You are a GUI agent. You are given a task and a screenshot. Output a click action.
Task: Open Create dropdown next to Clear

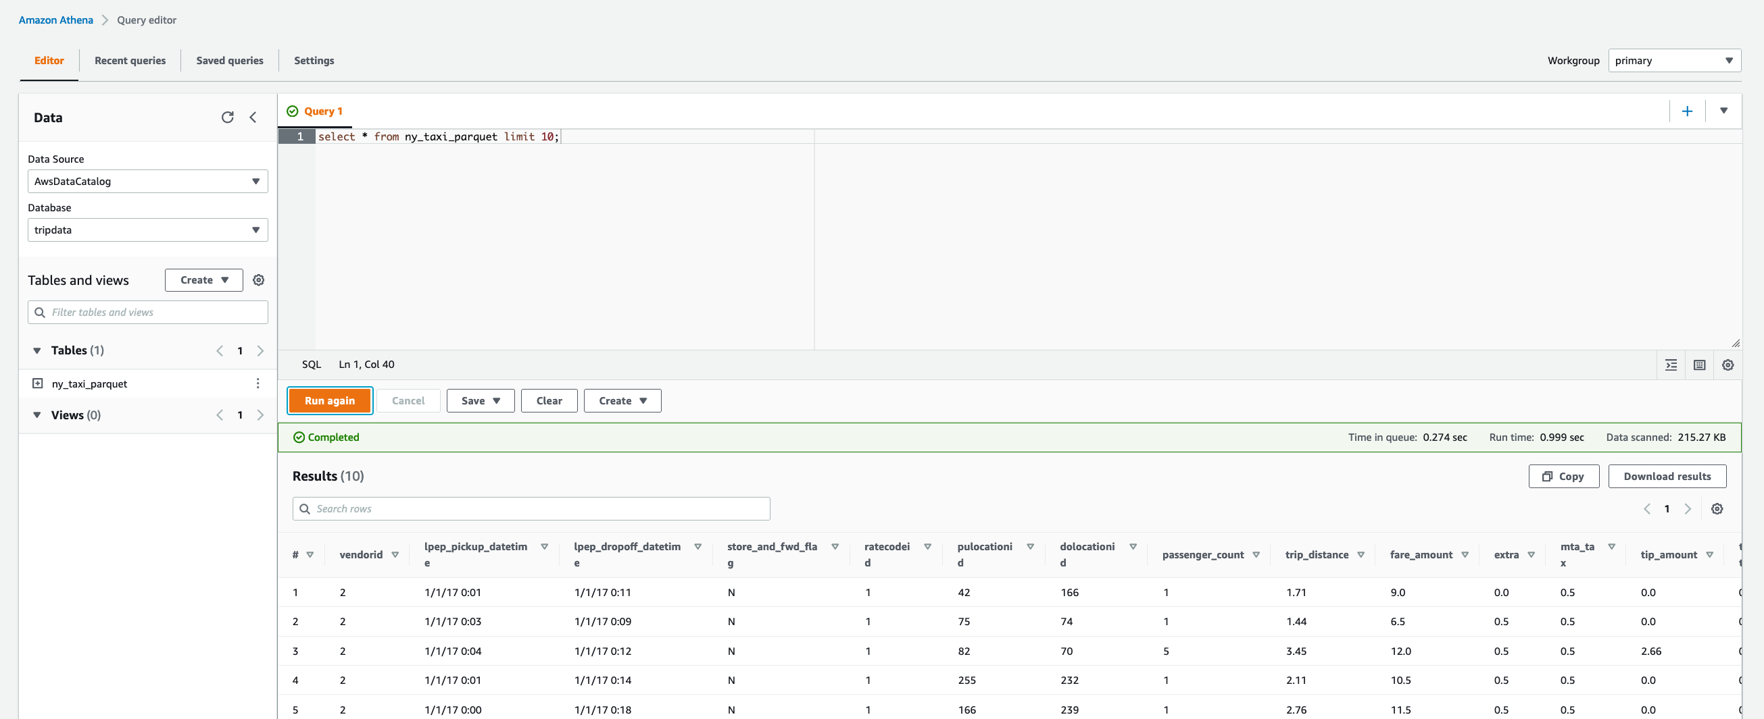pyautogui.click(x=622, y=400)
